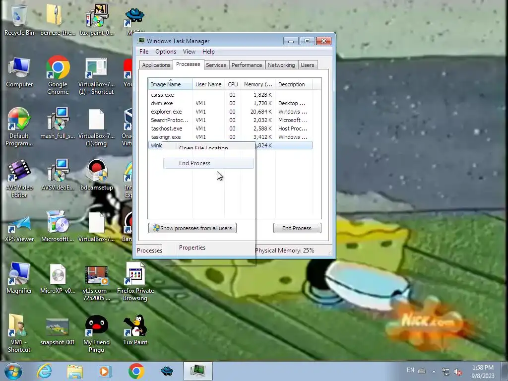Viewport: 508px width, 381px height.
Task: Open the File menu in Task Manager
Action: pos(144,52)
